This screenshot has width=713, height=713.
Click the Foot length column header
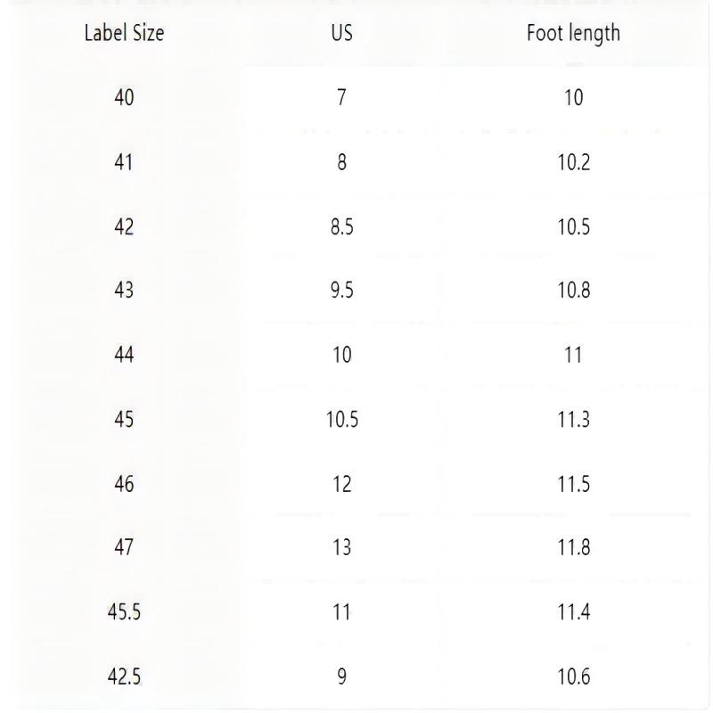point(573,34)
